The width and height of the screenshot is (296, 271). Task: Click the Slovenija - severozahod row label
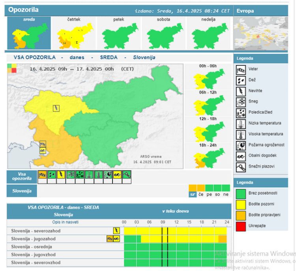coord(36,231)
